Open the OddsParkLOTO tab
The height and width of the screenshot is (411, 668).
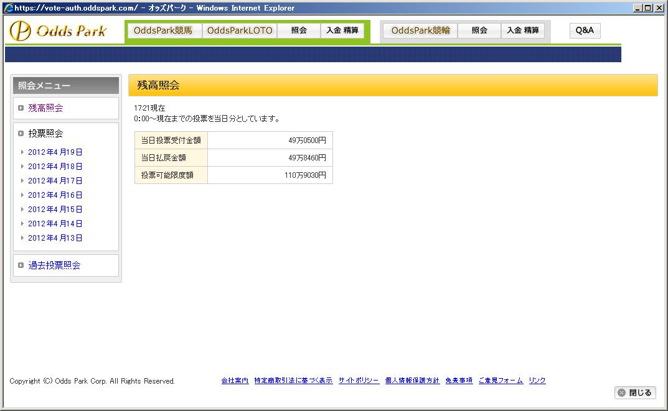240,30
